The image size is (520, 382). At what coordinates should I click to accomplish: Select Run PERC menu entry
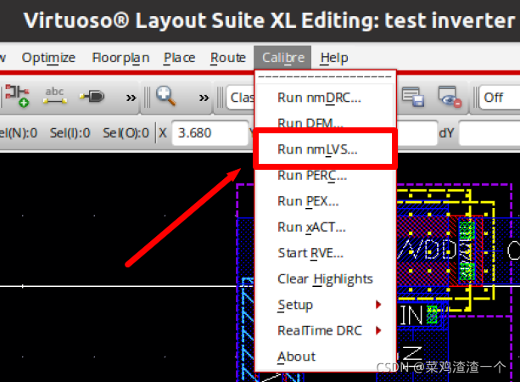(325, 175)
